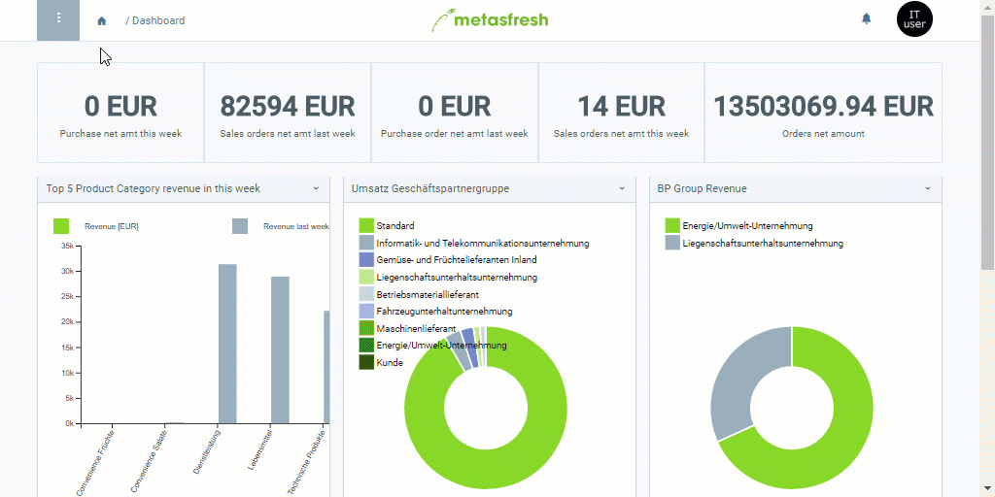This screenshot has height=497, width=995.
Task: Click Energie/Umwelt-Unternehmung swatch in Umsatz chart
Action: (x=366, y=346)
